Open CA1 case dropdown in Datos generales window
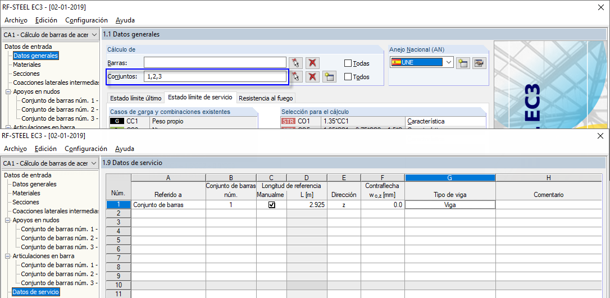This screenshot has width=610, height=298. (94, 35)
